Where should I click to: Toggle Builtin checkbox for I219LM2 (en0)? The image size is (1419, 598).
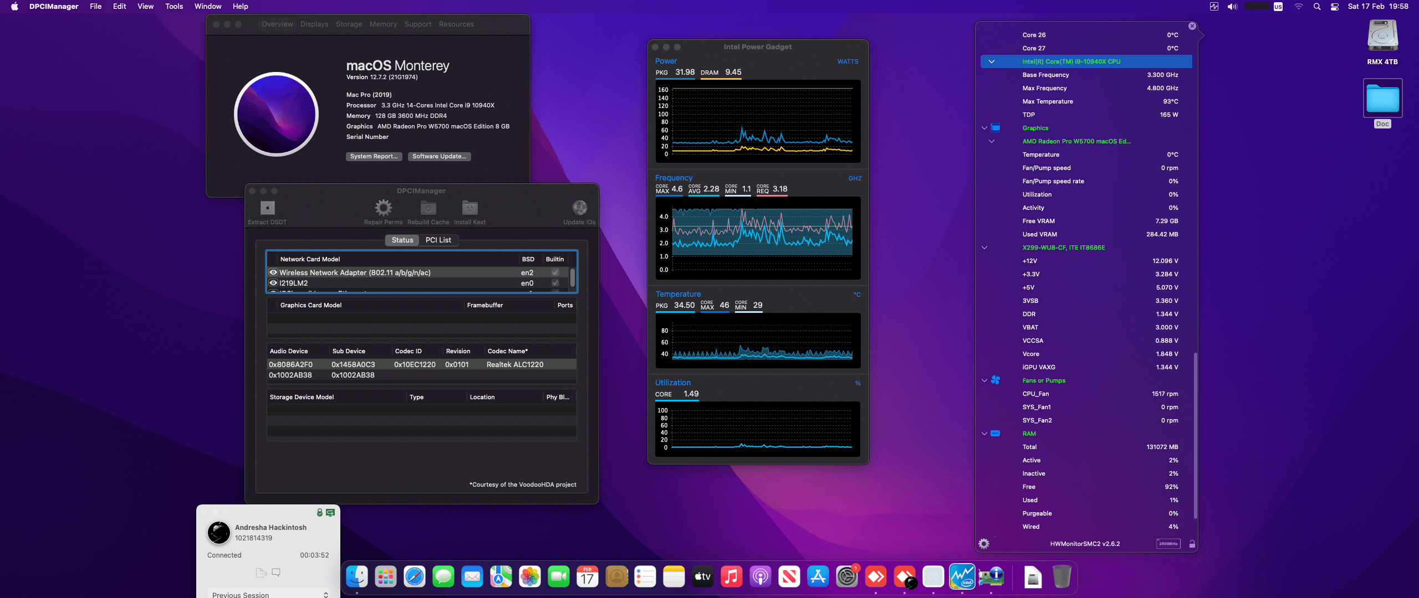[x=555, y=283]
